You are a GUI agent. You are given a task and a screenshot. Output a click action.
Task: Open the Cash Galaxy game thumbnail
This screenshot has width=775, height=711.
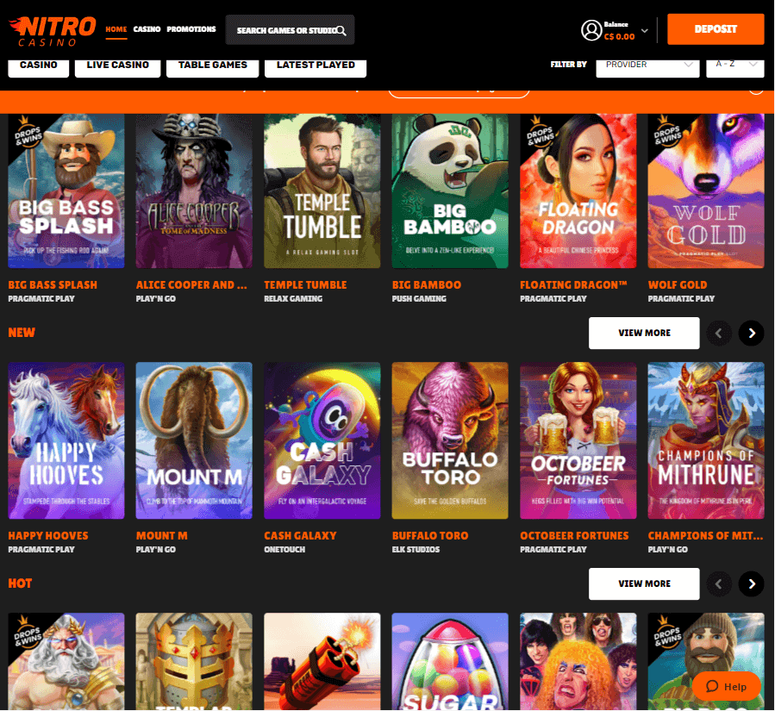[322, 440]
